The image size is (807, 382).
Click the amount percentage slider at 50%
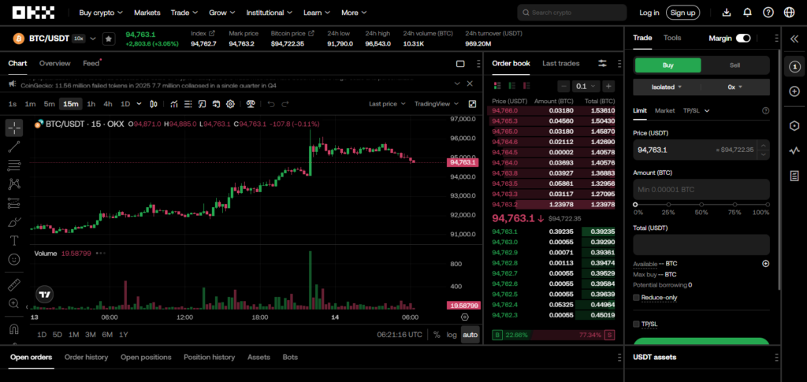pos(701,205)
